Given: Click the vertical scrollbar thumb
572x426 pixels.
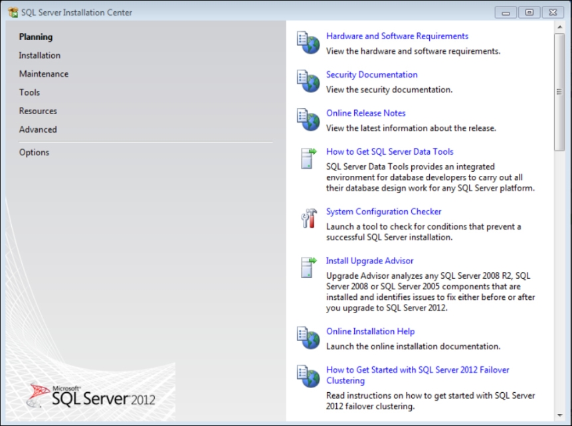Looking at the screenshot, I should (559, 92).
